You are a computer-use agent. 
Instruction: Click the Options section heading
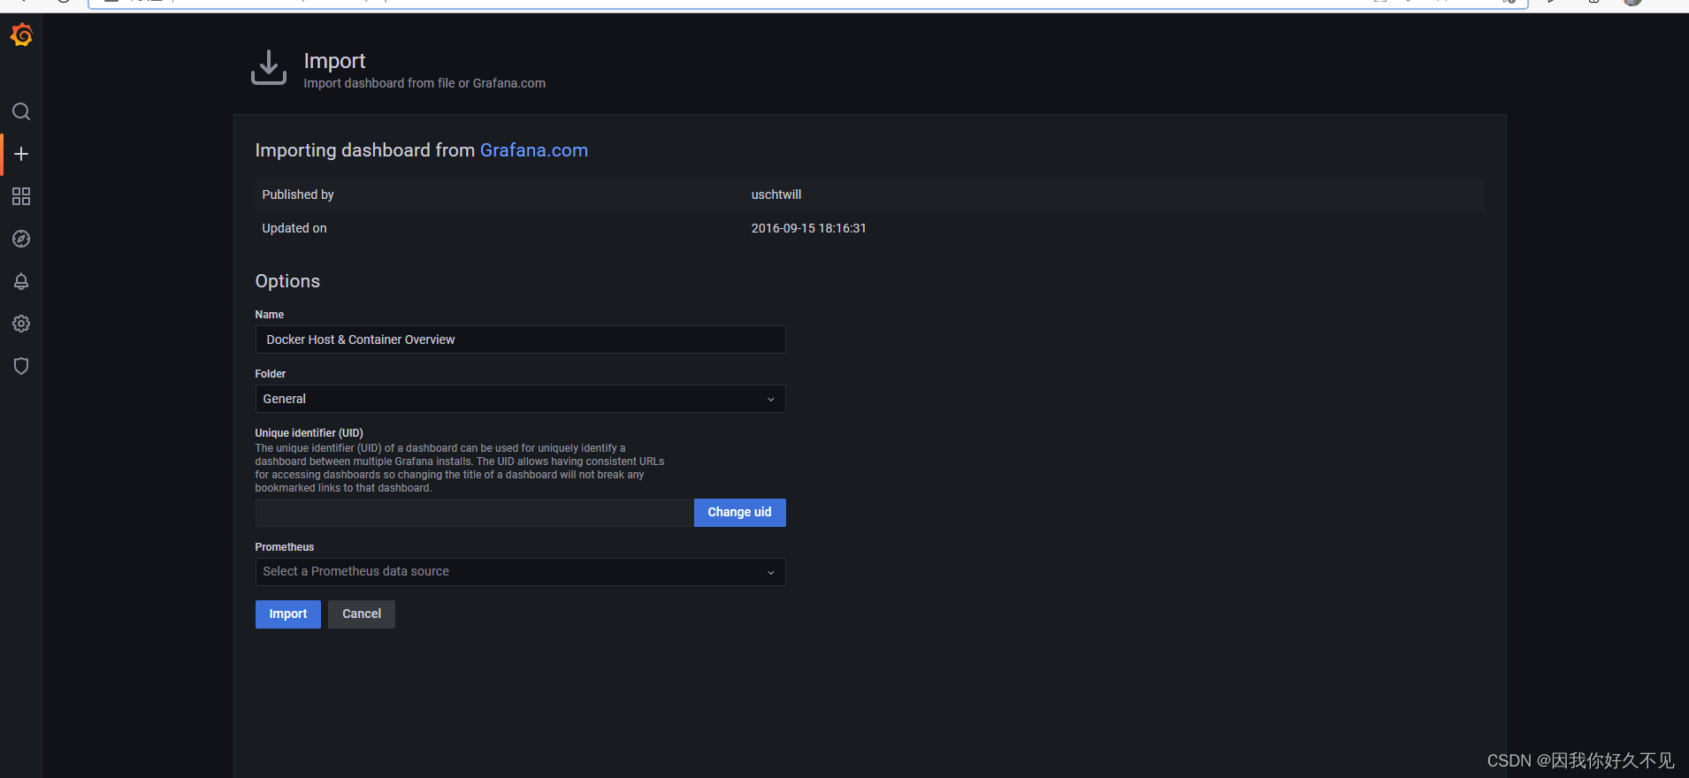[x=287, y=281]
